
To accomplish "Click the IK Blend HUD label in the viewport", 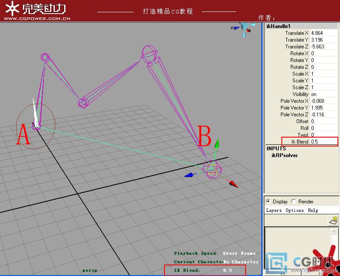I will [187, 270].
